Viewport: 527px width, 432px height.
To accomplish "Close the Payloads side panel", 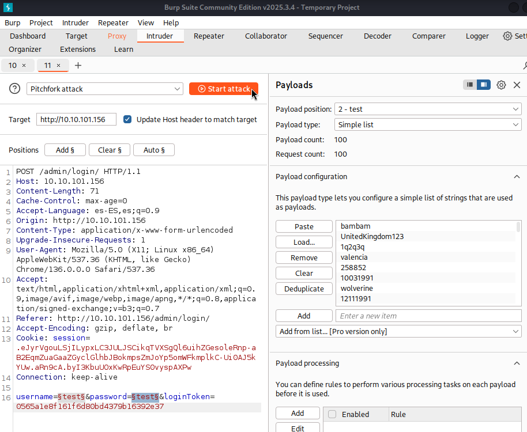I will pyautogui.click(x=517, y=85).
